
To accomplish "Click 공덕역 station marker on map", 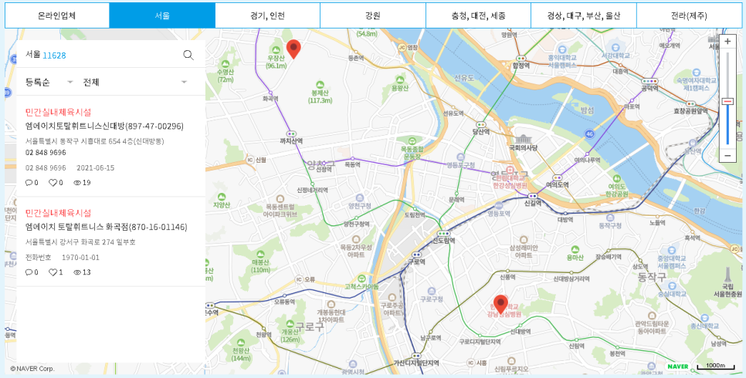I will [649, 81].
